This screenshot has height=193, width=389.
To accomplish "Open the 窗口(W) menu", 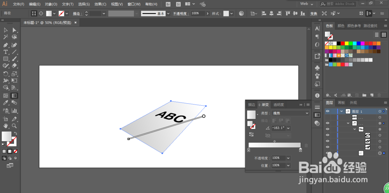I will pos(134,4).
